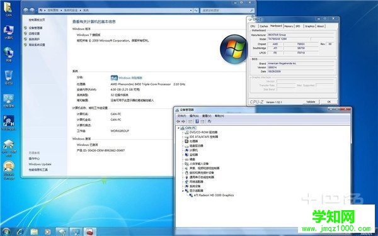Switch to Memory tab in CPU-Z
378x236 pixels.
pos(289,26)
